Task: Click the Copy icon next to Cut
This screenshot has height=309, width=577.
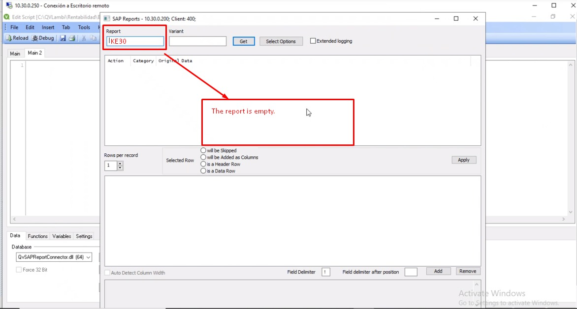Action: pyautogui.click(x=92, y=38)
